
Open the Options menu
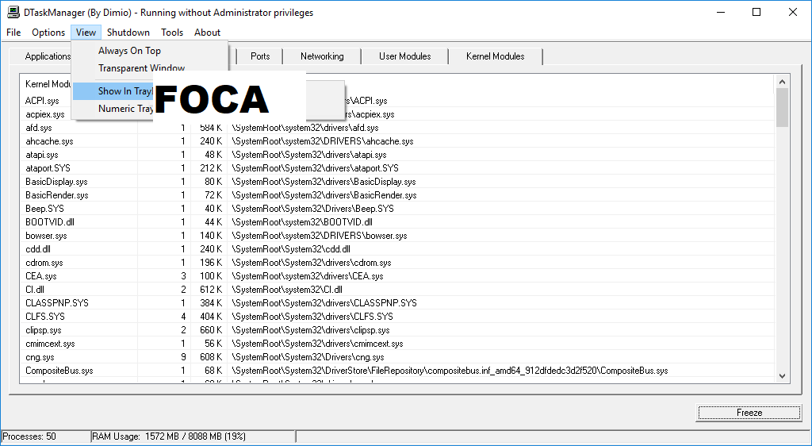(x=48, y=32)
